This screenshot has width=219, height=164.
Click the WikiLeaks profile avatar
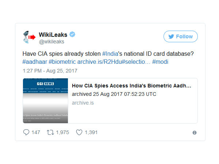pos(29,37)
